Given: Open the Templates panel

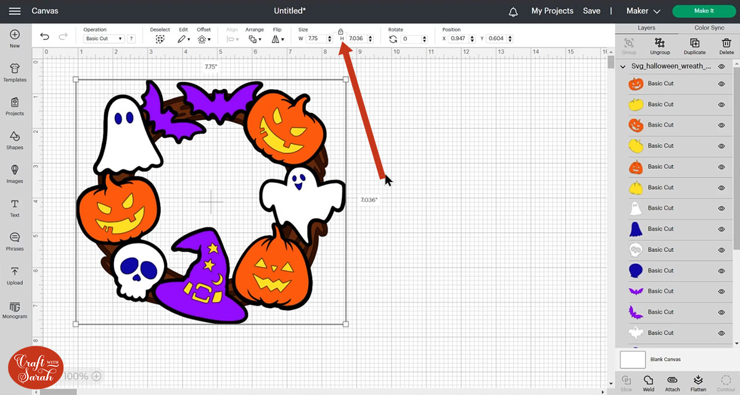Looking at the screenshot, I should (15, 73).
